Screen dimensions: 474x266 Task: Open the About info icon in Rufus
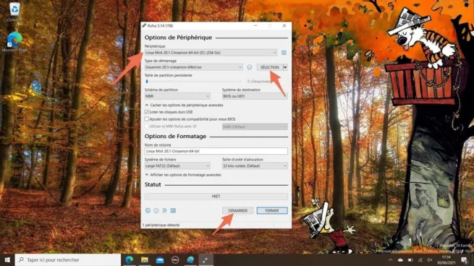click(x=156, y=210)
